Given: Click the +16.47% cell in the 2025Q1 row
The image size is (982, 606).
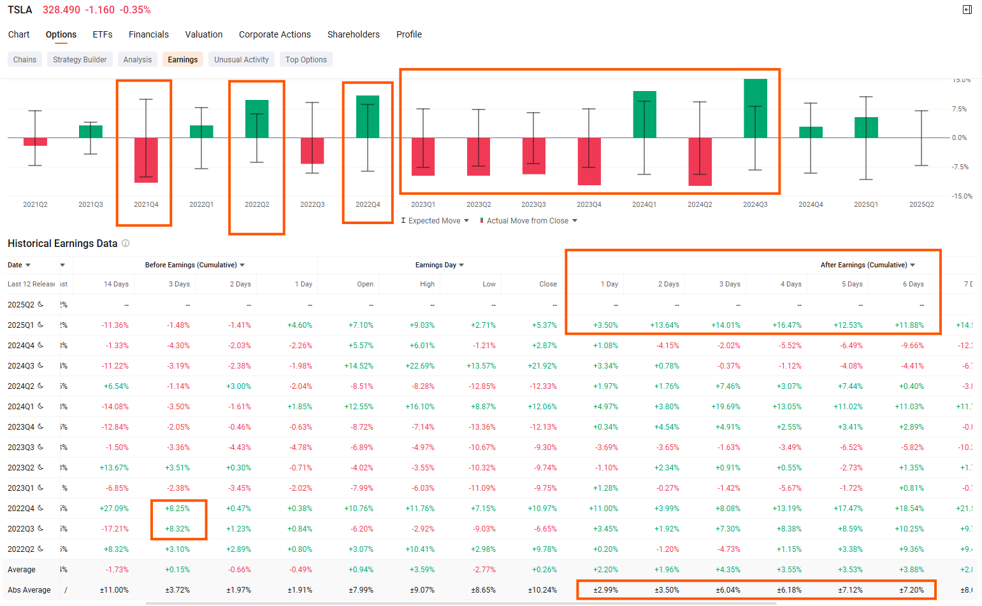Looking at the screenshot, I should 787,325.
